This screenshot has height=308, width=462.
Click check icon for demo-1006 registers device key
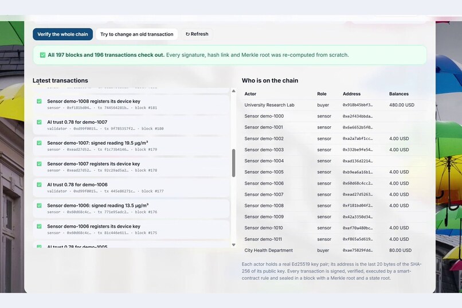click(39, 227)
